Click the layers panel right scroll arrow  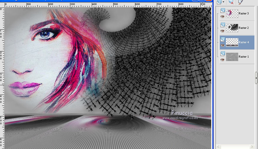[252, 147]
